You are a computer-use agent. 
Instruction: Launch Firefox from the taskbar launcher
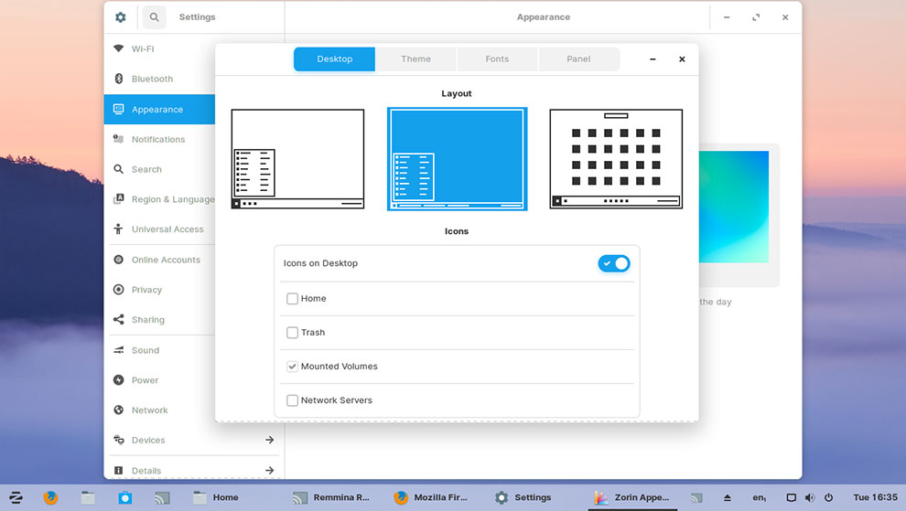[x=51, y=497]
